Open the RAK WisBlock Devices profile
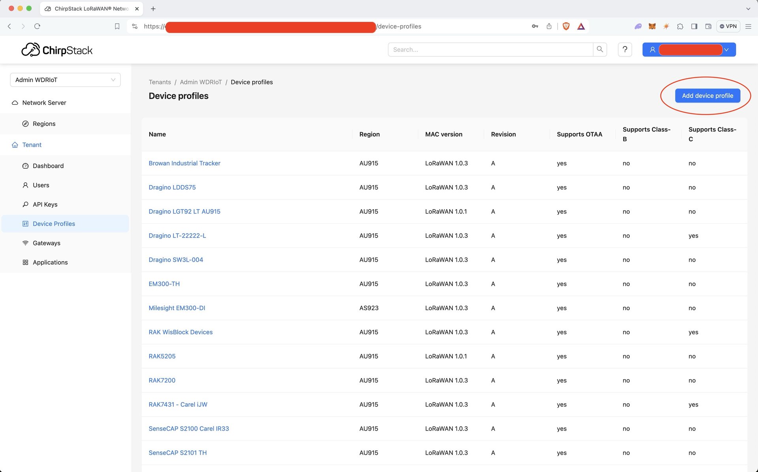The height and width of the screenshot is (472, 758). pyautogui.click(x=180, y=332)
